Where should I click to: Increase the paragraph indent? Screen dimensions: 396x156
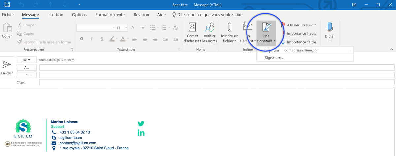click(x=176, y=39)
